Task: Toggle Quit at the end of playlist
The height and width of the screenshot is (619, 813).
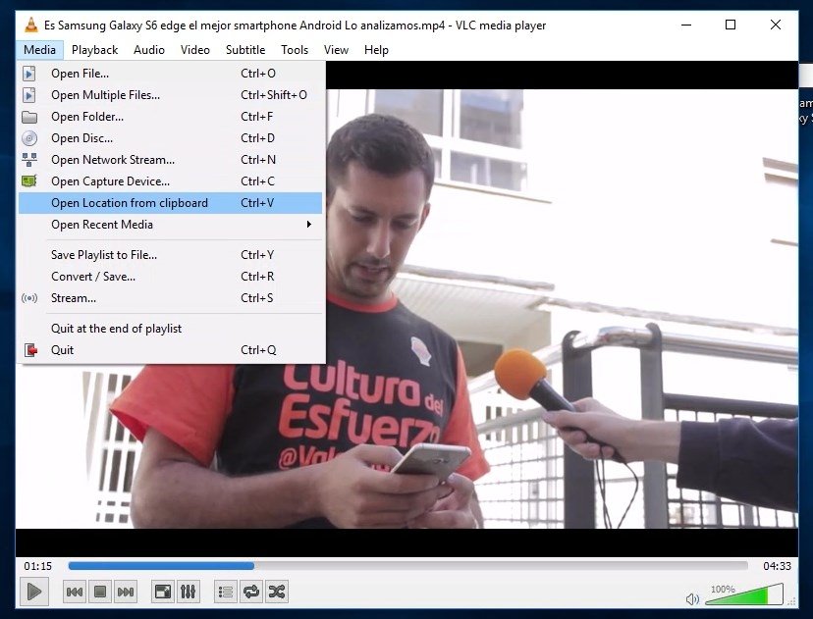Action: coord(170,329)
